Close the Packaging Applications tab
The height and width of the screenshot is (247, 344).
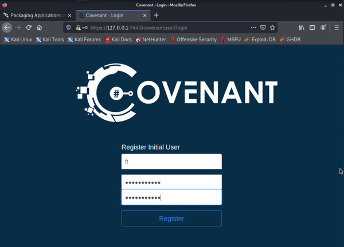pyautogui.click(x=69, y=15)
